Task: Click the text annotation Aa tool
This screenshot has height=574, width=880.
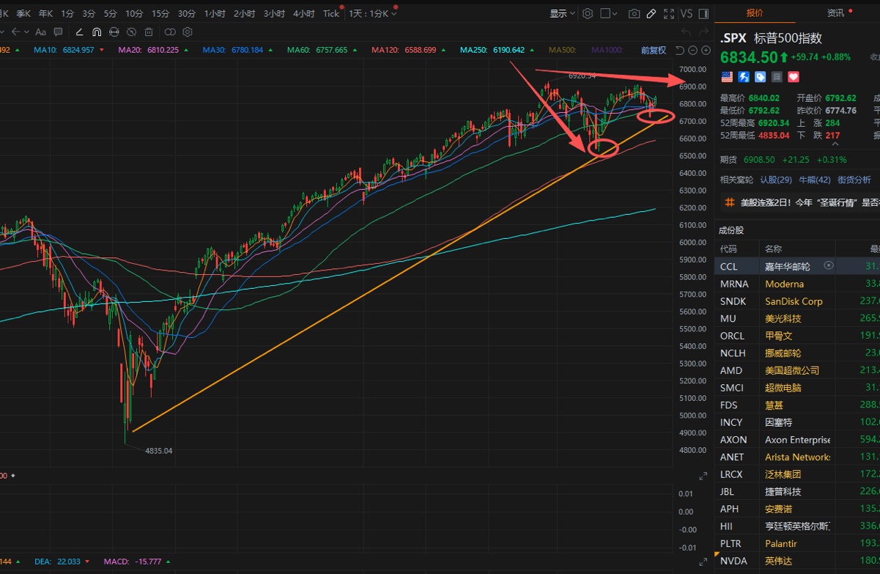Action: (x=40, y=32)
